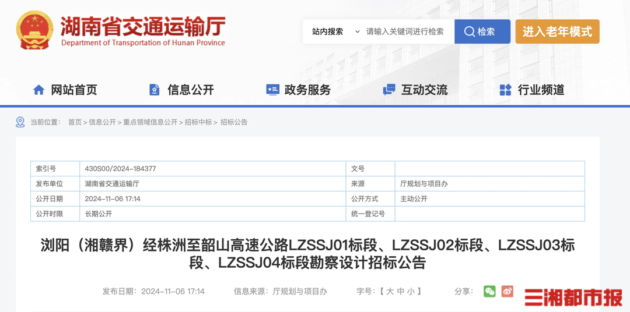Viewport: 630px width, 312px height.
Task: Open 重点领域信息公开 breadcrumb link
Action: coord(150,122)
